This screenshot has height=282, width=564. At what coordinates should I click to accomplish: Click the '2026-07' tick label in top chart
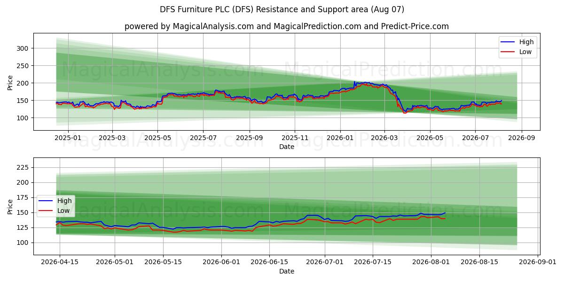[x=475, y=138]
